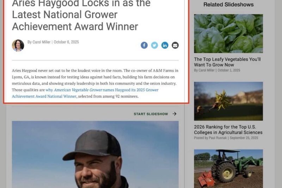Screen dimensions: 282x188
Task: Start the slideshow
Action: click(x=151, y=114)
